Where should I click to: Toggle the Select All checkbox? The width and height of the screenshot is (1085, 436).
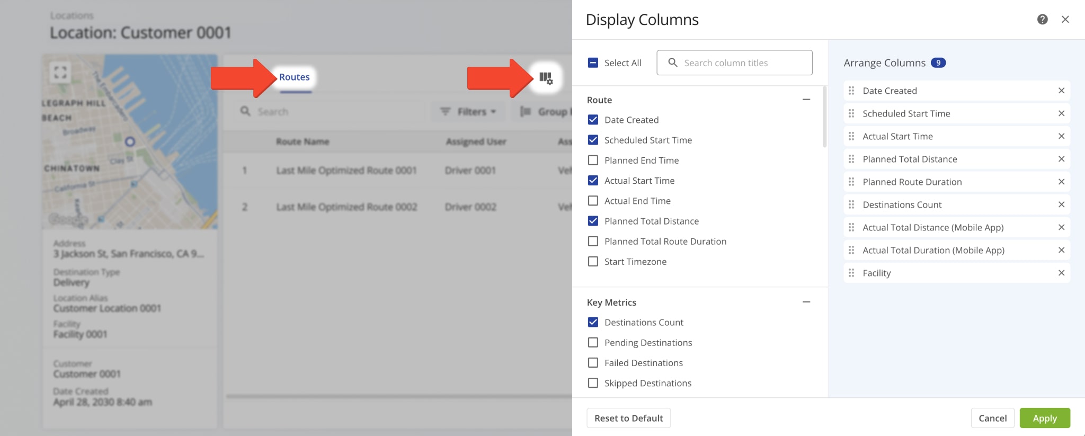[x=593, y=63]
